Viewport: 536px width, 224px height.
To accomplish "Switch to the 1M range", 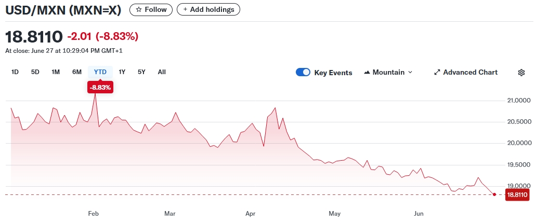I will point(56,72).
